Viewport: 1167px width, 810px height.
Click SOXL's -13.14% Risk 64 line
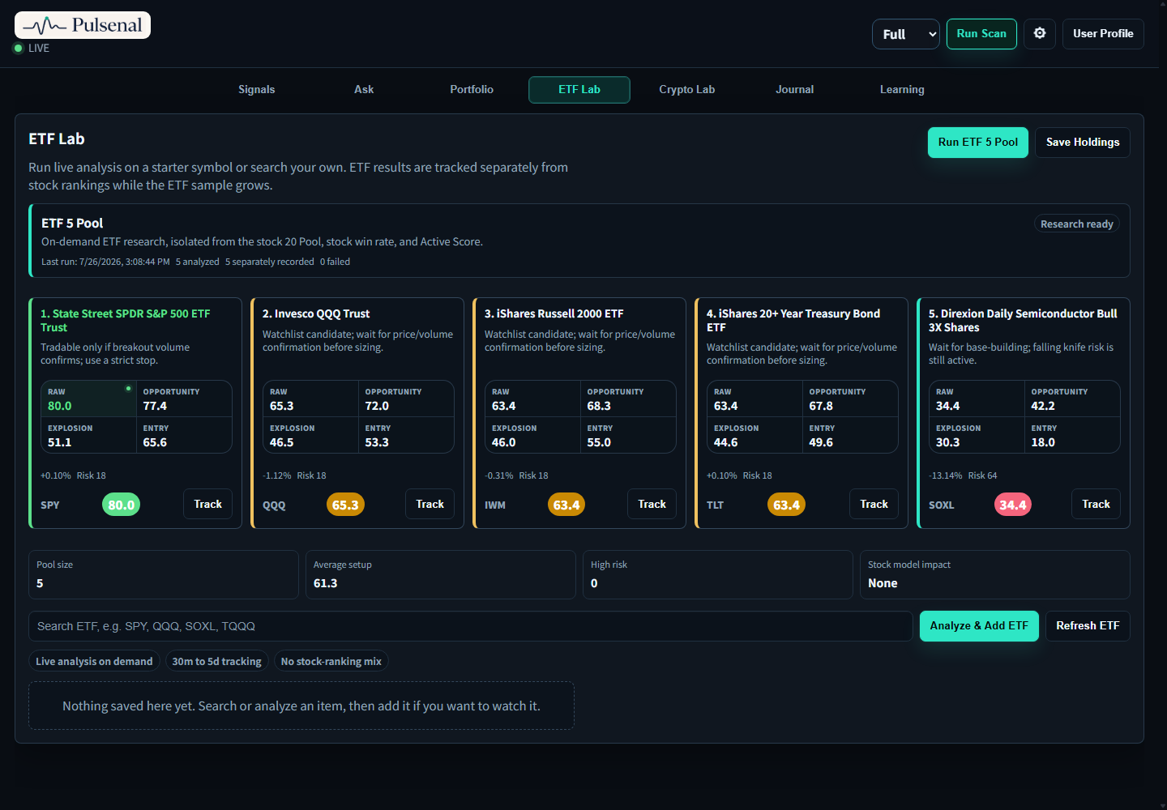click(963, 475)
